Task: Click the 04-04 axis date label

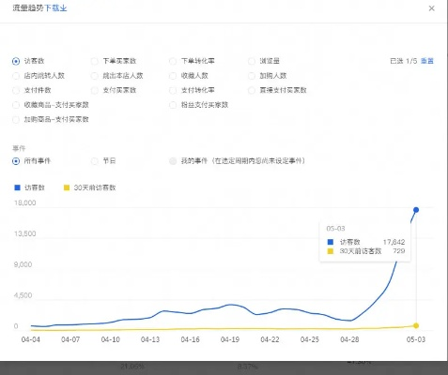Action: pyautogui.click(x=31, y=339)
